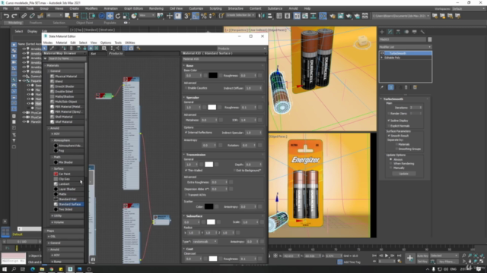Screen dimensions: 487x273
Task: Activate the Select and Move tool
Action: point(110,16)
